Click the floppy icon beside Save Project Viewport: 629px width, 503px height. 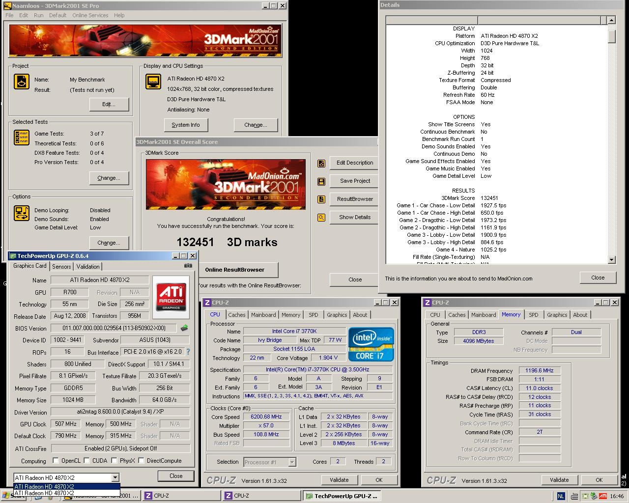tap(321, 181)
